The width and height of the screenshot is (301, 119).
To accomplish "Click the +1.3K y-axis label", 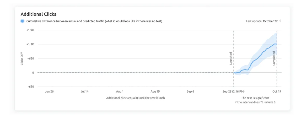I will point(30,44).
